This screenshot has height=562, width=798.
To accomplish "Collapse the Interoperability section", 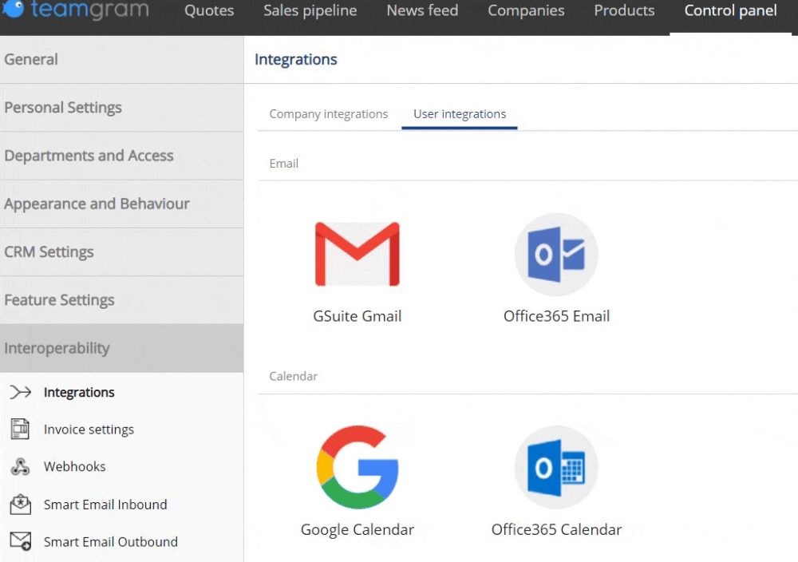I will (x=121, y=348).
